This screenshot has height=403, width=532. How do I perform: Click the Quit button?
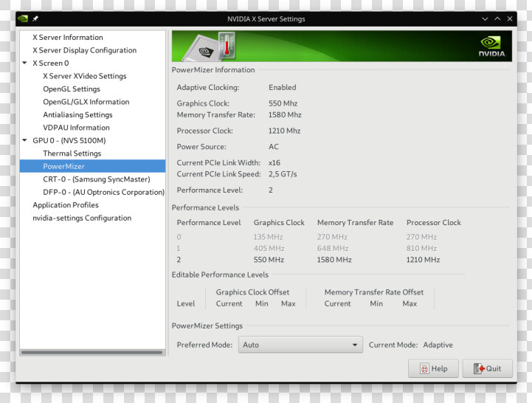pyautogui.click(x=488, y=368)
